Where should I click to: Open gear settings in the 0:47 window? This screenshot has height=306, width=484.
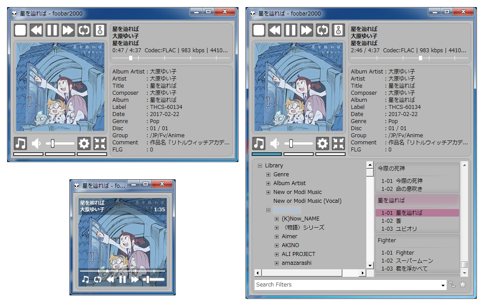click(84, 143)
